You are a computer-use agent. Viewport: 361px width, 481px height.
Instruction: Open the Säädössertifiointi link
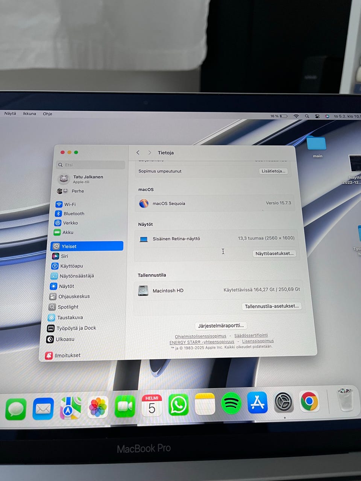(251, 335)
